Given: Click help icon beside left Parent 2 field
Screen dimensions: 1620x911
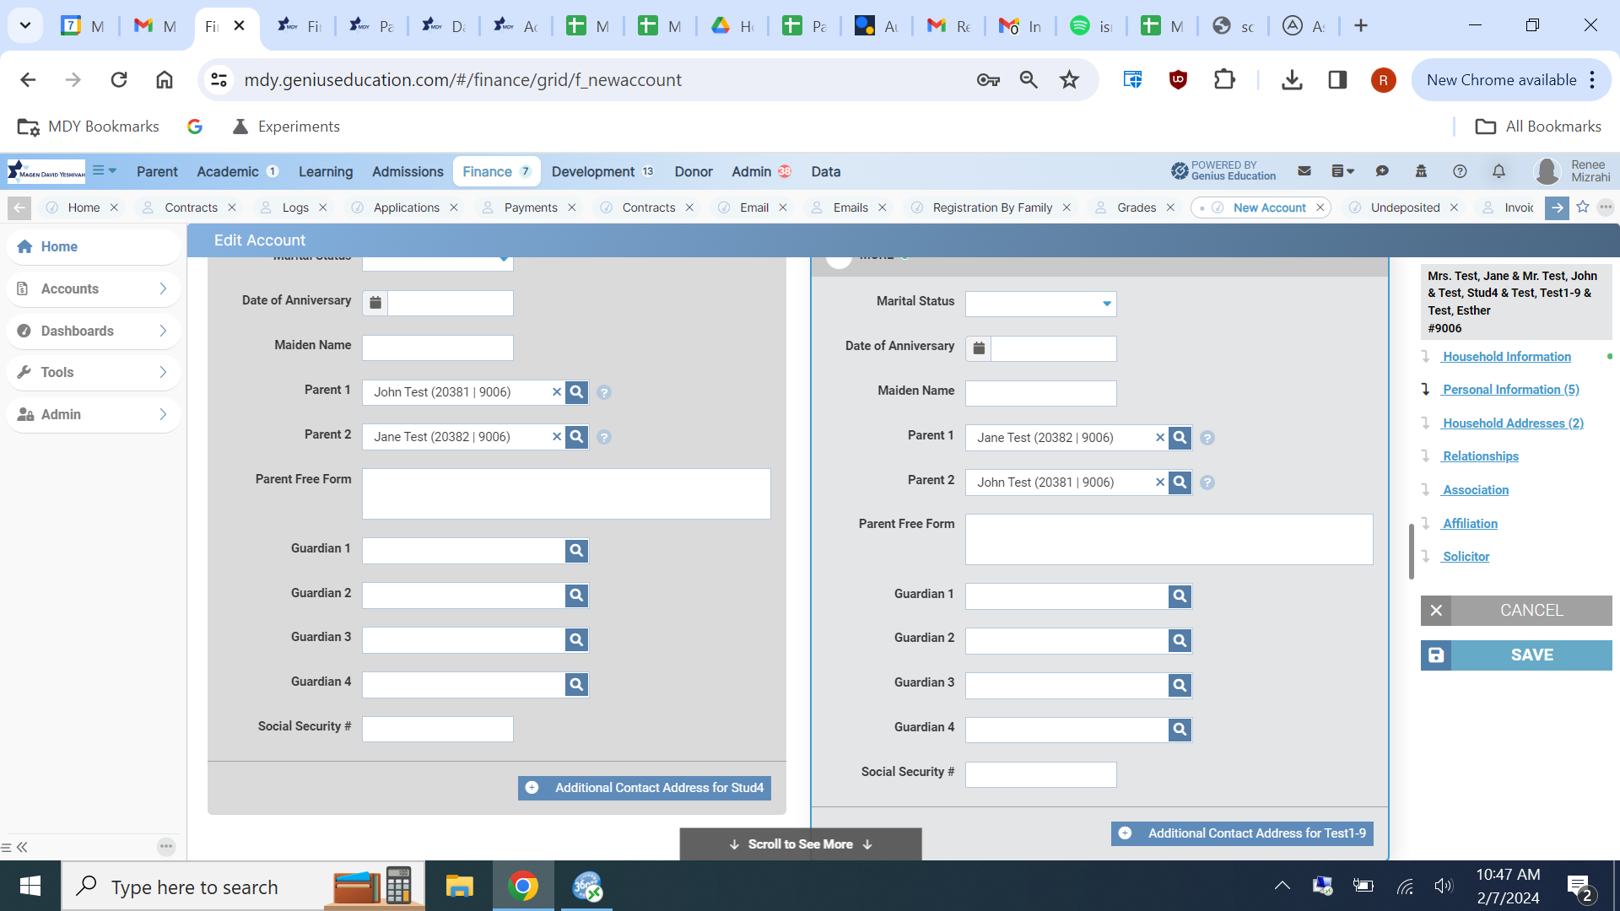Looking at the screenshot, I should (604, 437).
